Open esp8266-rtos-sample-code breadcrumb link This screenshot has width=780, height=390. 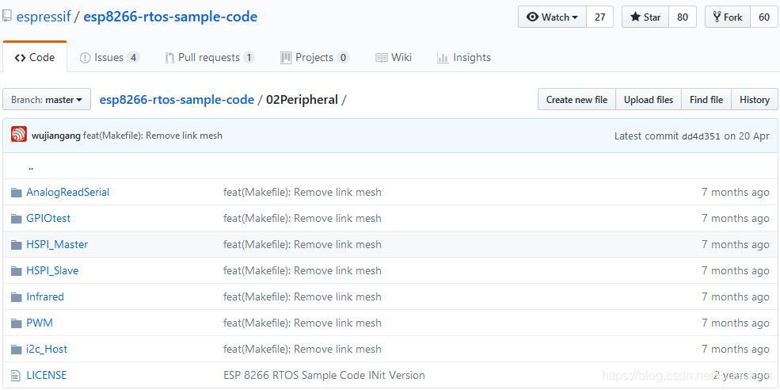tap(177, 100)
